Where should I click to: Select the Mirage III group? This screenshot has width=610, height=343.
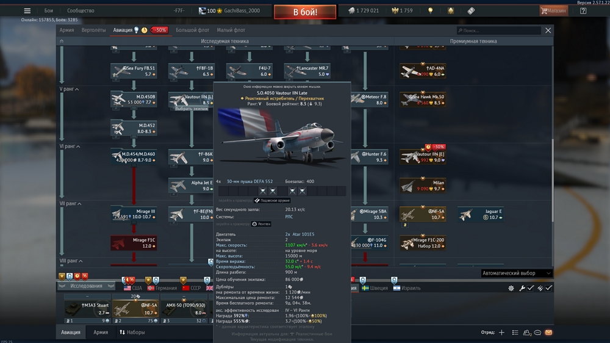pos(134,214)
